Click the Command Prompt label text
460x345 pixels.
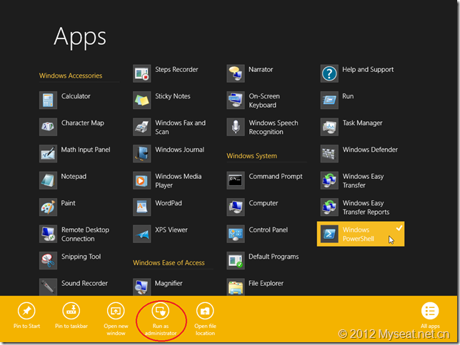276,176
